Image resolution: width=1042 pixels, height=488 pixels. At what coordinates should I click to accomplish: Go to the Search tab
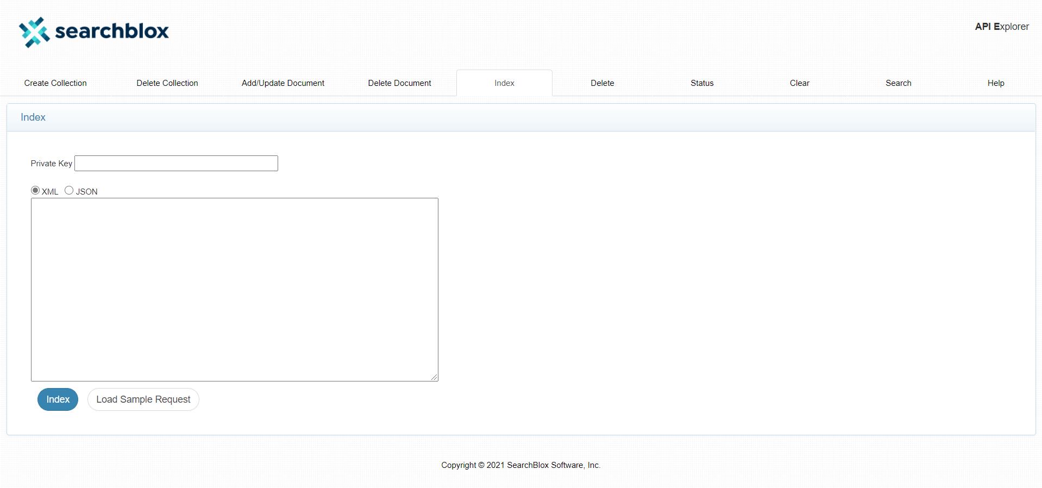tap(899, 83)
